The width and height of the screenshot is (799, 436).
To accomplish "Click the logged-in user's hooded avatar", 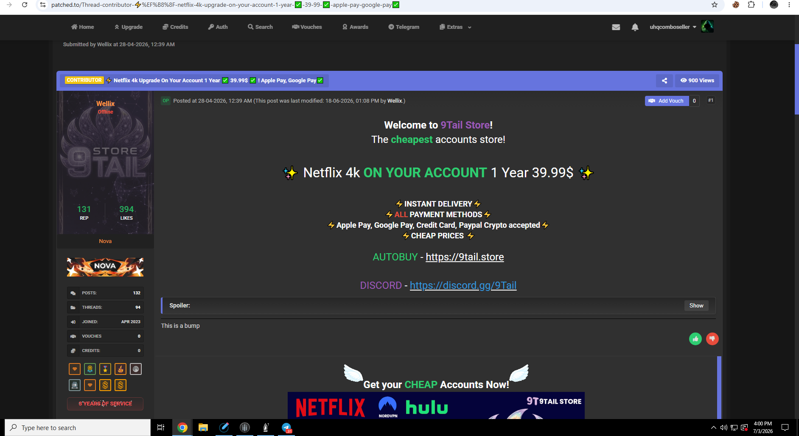I will [x=707, y=26].
